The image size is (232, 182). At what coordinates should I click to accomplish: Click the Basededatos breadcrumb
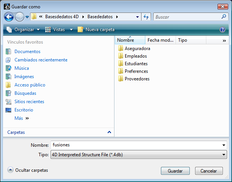(x=100, y=17)
